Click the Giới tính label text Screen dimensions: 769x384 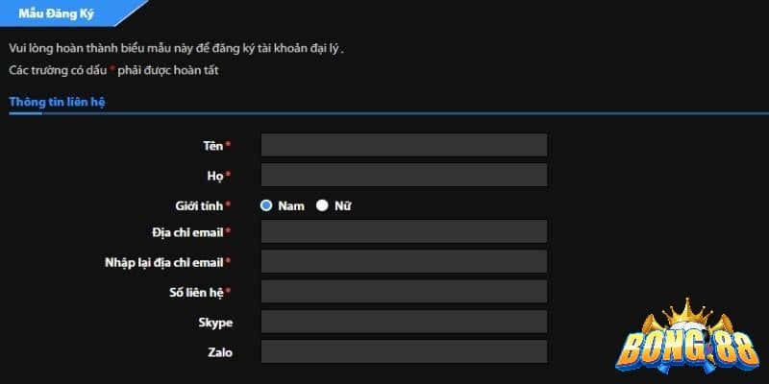(x=199, y=206)
